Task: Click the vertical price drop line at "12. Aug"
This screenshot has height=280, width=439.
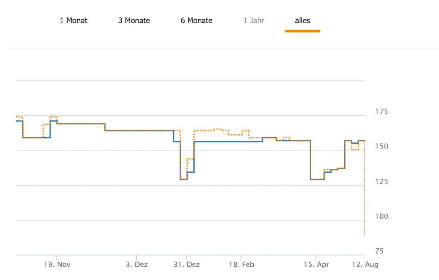Action: click(x=365, y=193)
